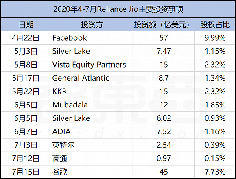Select the 谷歌 investor cell
236x179 pixels.
tap(92, 172)
